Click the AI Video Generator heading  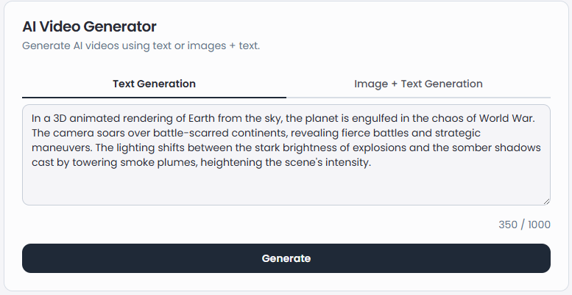click(x=89, y=27)
